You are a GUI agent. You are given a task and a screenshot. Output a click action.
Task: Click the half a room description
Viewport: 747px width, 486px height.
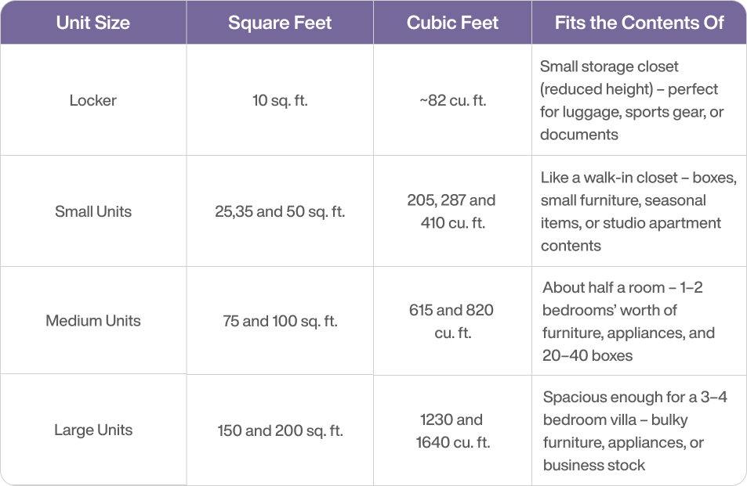[628, 321]
